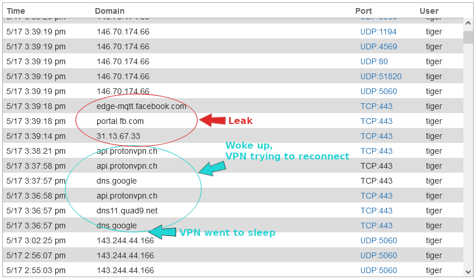This screenshot has height=280, width=476.
Task: Click the TCP:443 link for dns11.quad9.net
Action: pos(377,211)
